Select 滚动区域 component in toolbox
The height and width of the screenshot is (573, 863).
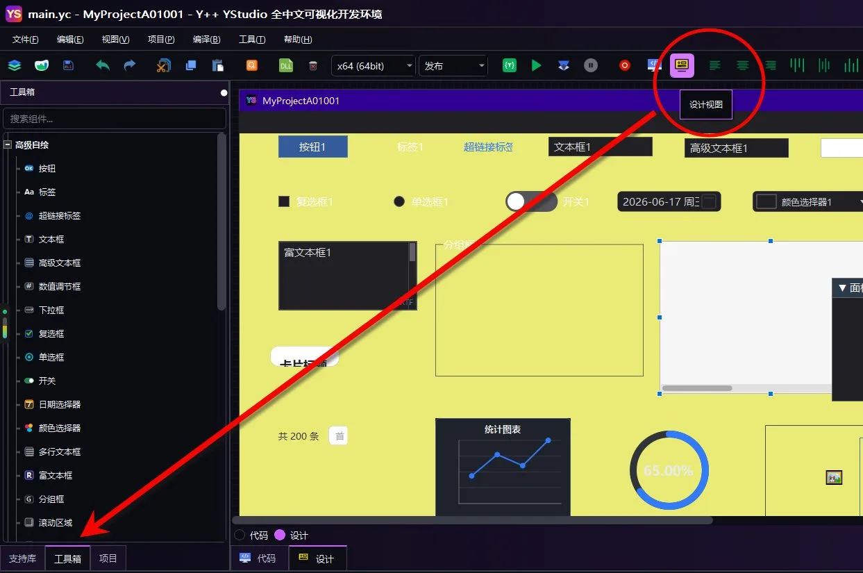point(56,522)
